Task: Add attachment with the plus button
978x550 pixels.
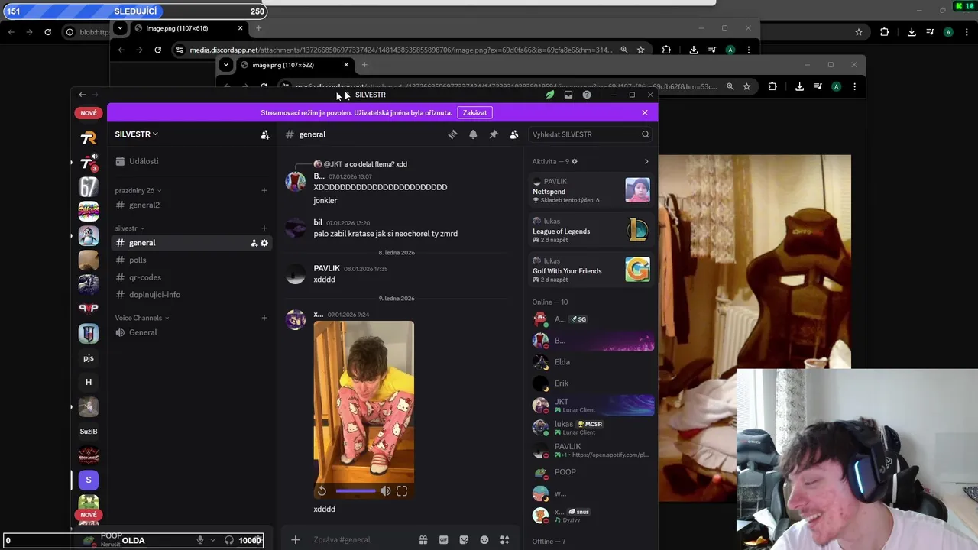Action: pos(295,540)
